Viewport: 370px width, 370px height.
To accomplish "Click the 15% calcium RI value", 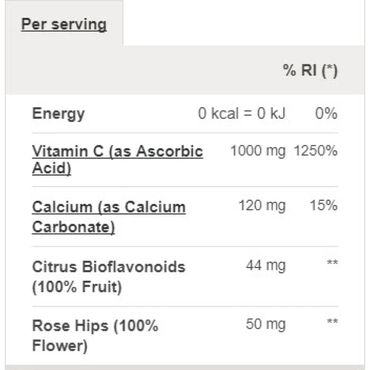I will tap(323, 206).
